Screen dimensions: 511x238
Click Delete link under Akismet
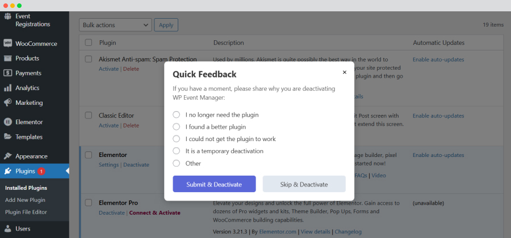point(131,69)
